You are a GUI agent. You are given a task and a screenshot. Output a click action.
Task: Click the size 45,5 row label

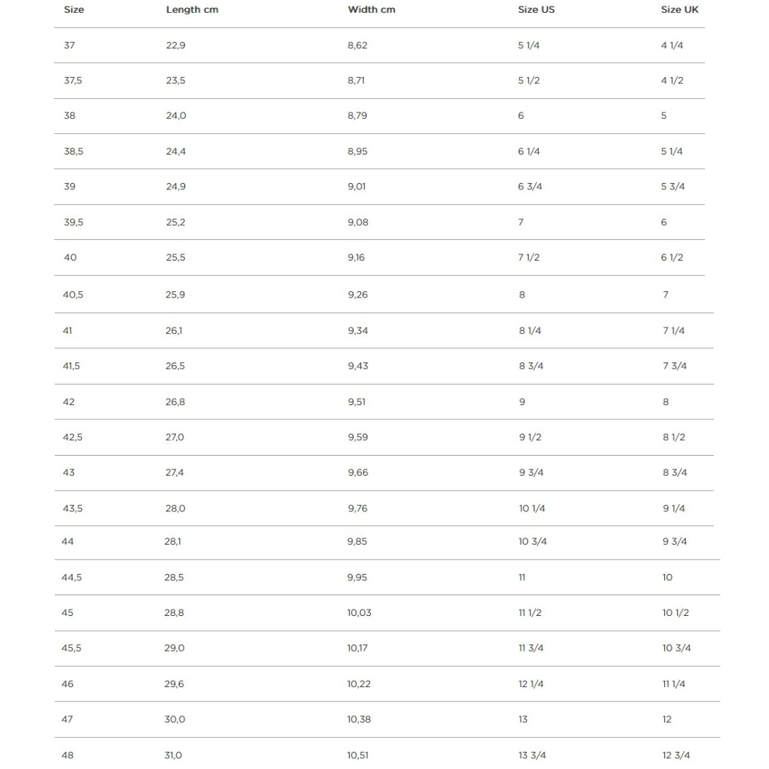click(71, 648)
